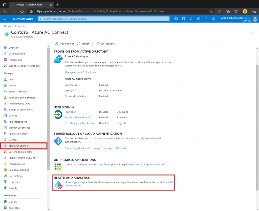Viewport: 259px width, 211px height.
Task: Go back with the browser back arrow
Action: pyautogui.click(x=6, y=11)
